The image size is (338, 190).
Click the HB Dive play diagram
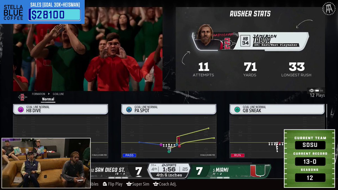tap(61, 136)
